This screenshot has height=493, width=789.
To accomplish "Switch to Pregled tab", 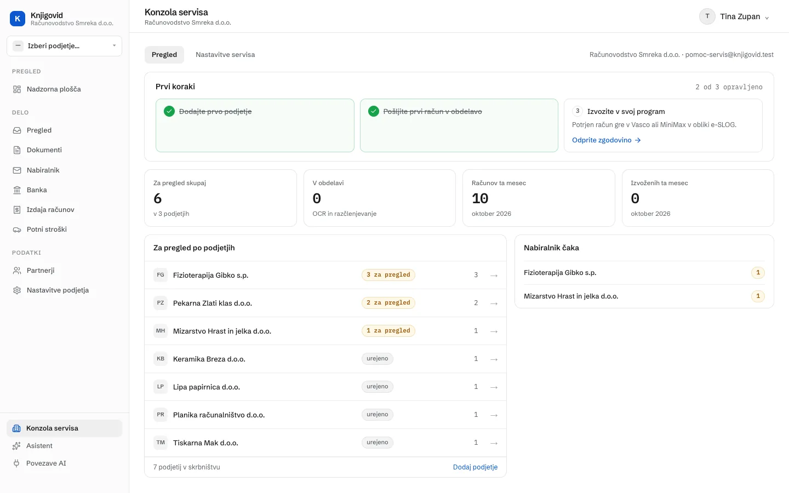I will 164,55.
